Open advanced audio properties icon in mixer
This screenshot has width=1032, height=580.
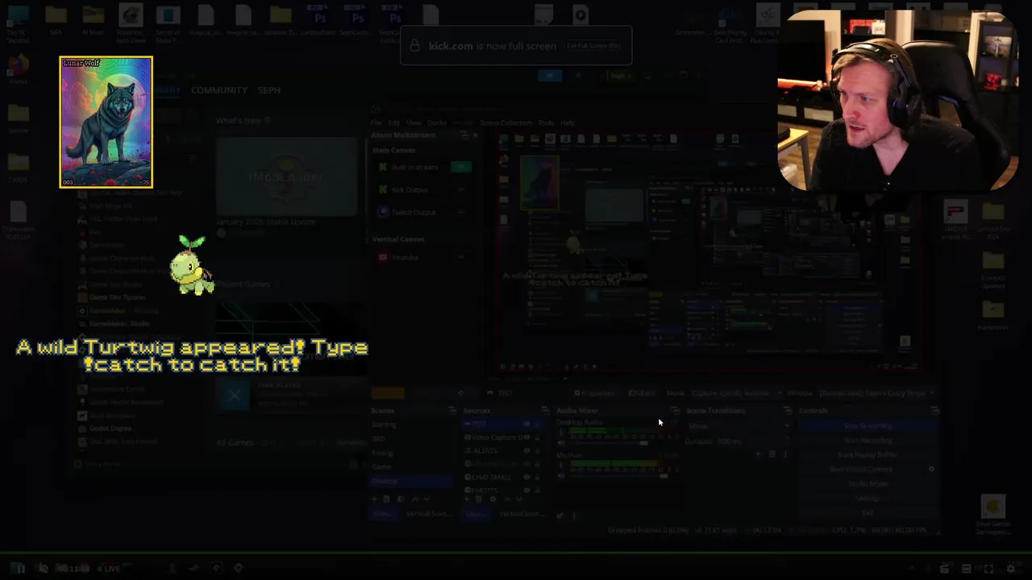560,516
